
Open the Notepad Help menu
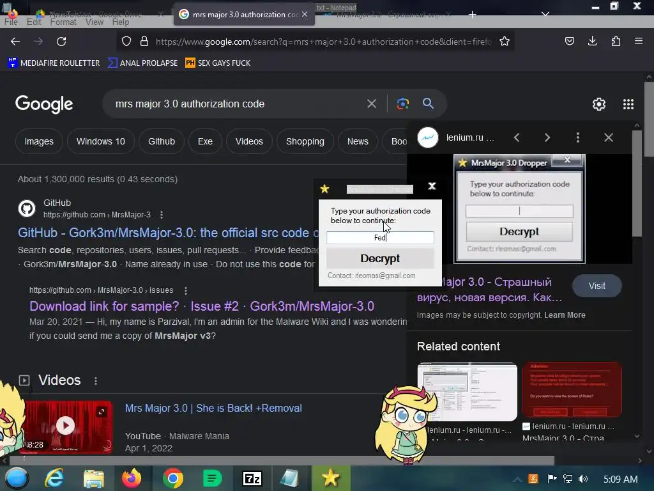(121, 22)
